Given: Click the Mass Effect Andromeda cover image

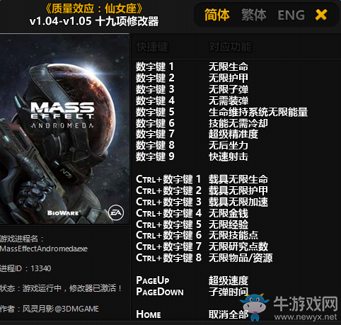Looking at the screenshot, I should pyautogui.click(x=64, y=129).
